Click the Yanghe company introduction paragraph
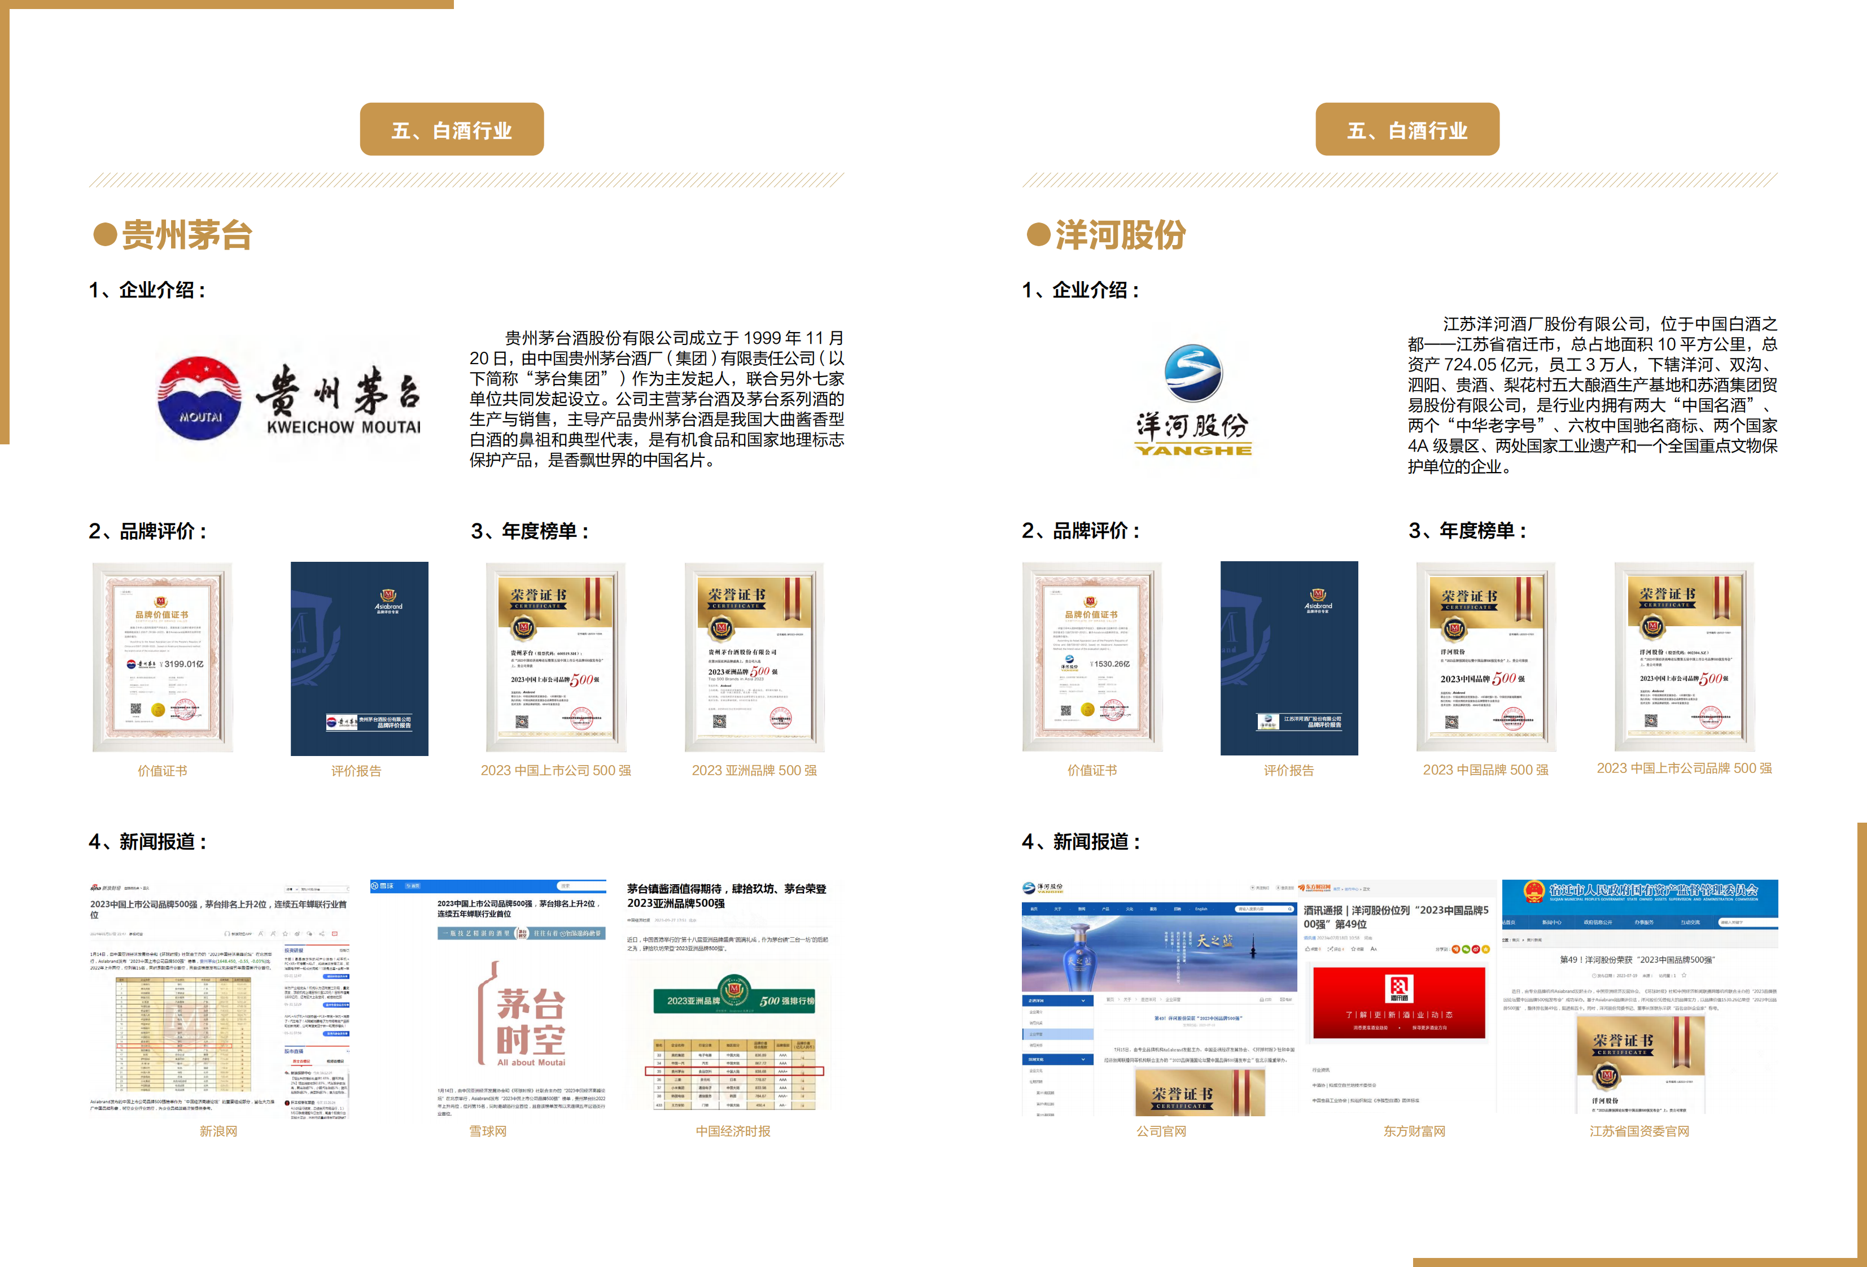Image resolution: width=1867 pixels, height=1267 pixels. tap(1592, 395)
